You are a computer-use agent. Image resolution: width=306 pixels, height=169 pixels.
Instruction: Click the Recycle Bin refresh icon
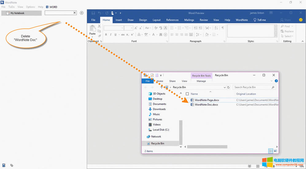pos(228,87)
